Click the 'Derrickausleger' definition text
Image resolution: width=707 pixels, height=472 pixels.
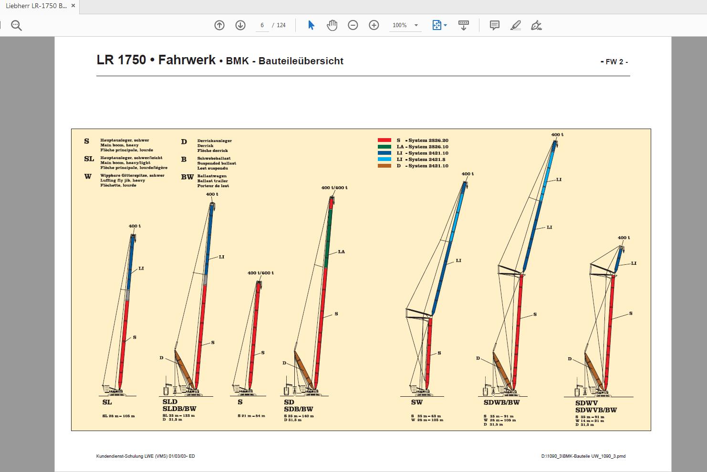(215, 141)
